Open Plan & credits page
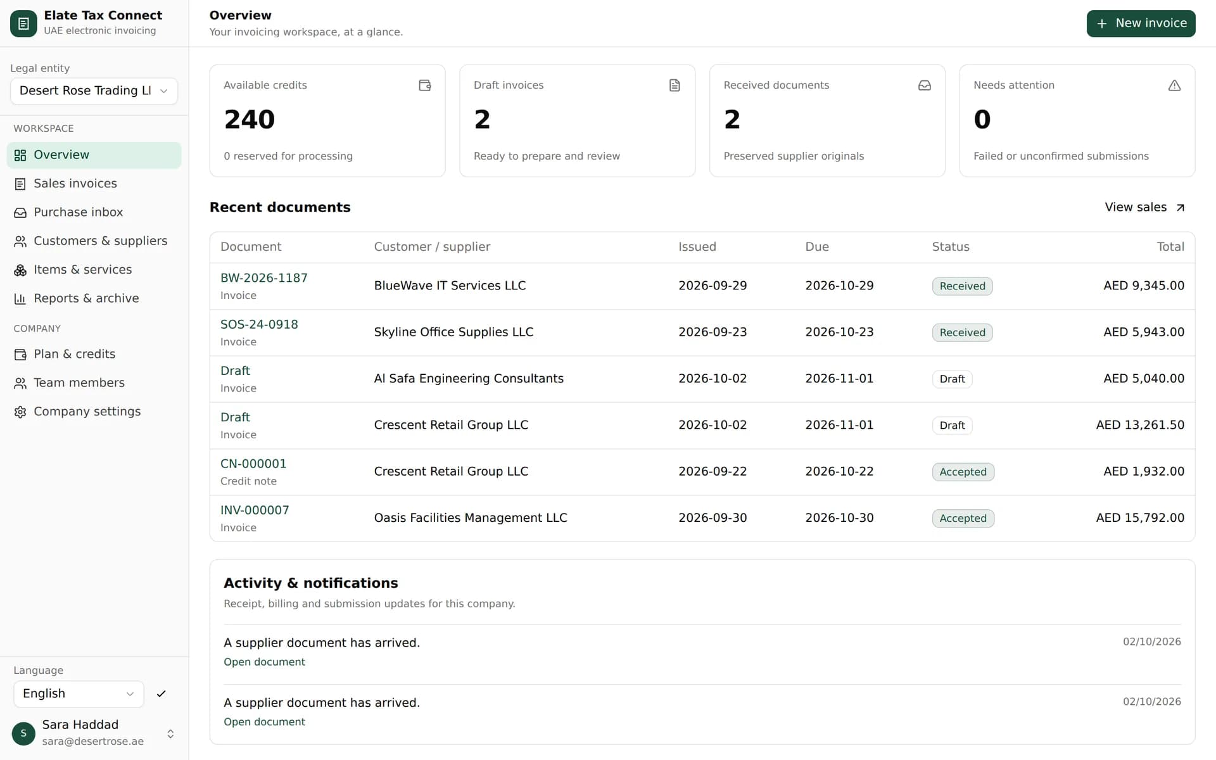The width and height of the screenshot is (1216, 760). pos(94,354)
